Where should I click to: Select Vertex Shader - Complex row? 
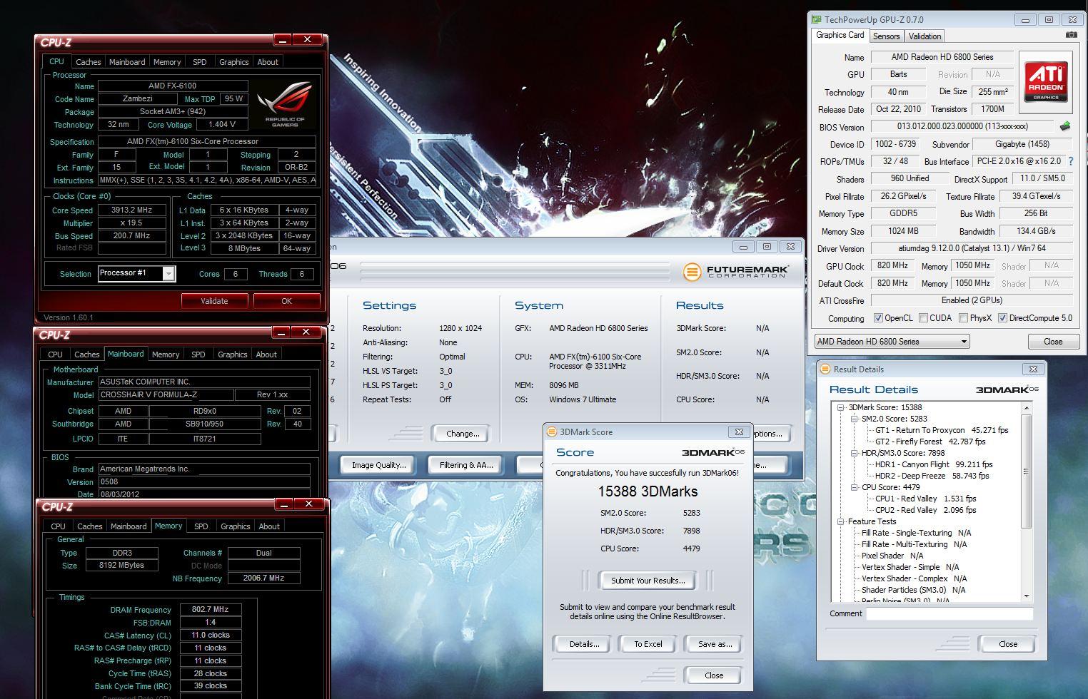pyautogui.click(x=914, y=578)
